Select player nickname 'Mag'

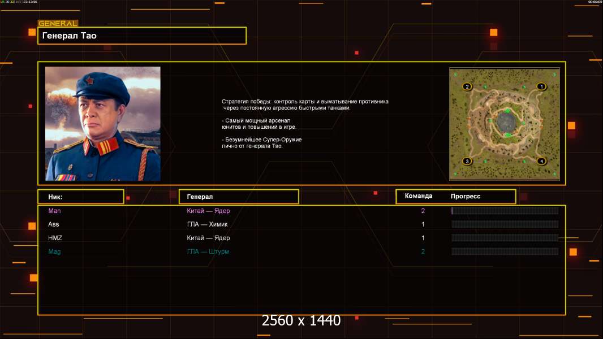(x=55, y=251)
